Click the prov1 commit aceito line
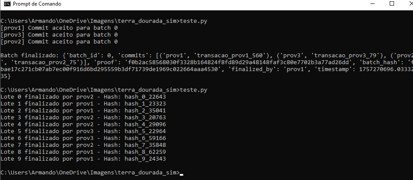 [x=59, y=28]
